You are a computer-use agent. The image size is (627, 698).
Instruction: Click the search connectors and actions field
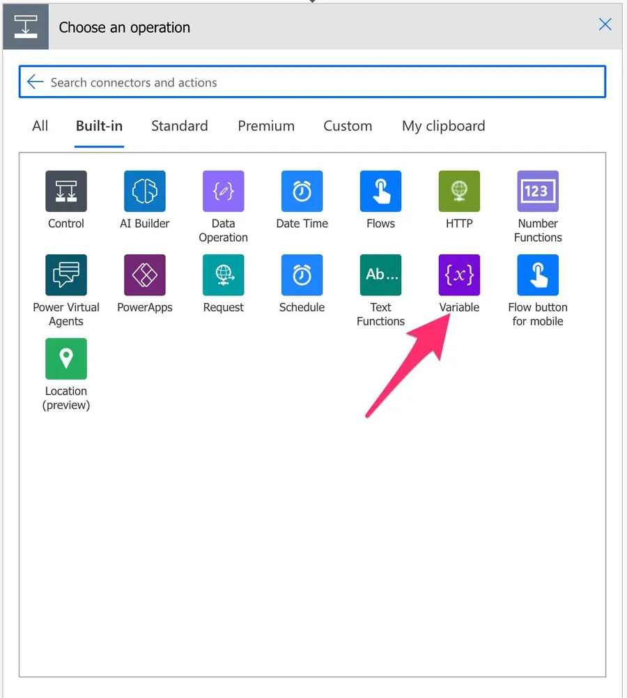(x=320, y=82)
